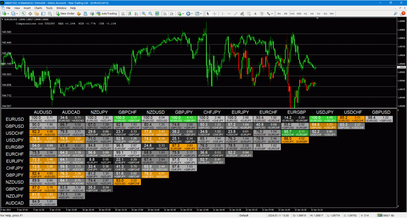The height and width of the screenshot is (218, 407).
Task: Pick the Vertical Line drawing tool
Action: coord(222,14)
